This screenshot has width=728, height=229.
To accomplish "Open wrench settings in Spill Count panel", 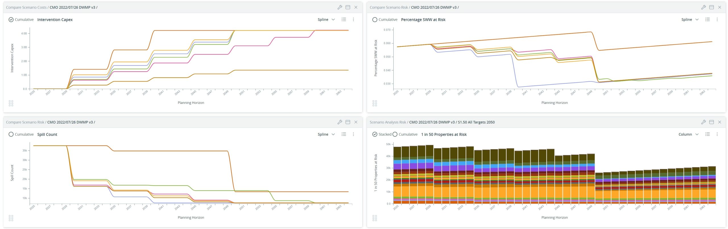I will tap(340, 122).
